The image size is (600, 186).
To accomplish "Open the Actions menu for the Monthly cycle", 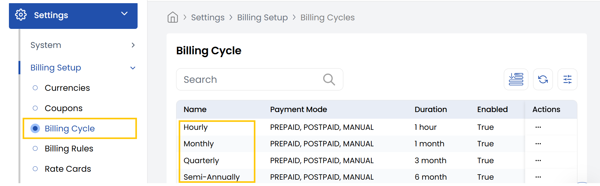I will (x=538, y=143).
